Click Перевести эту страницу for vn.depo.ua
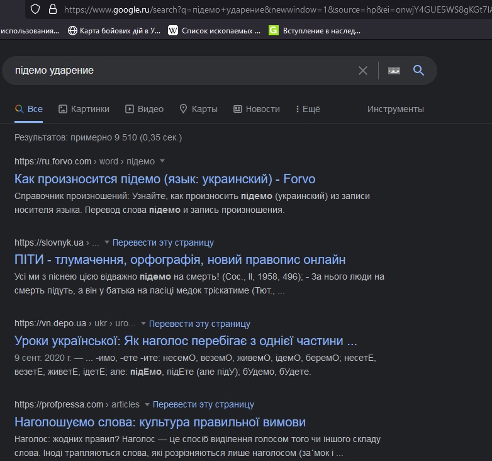This screenshot has height=461, width=492. coord(199,324)
